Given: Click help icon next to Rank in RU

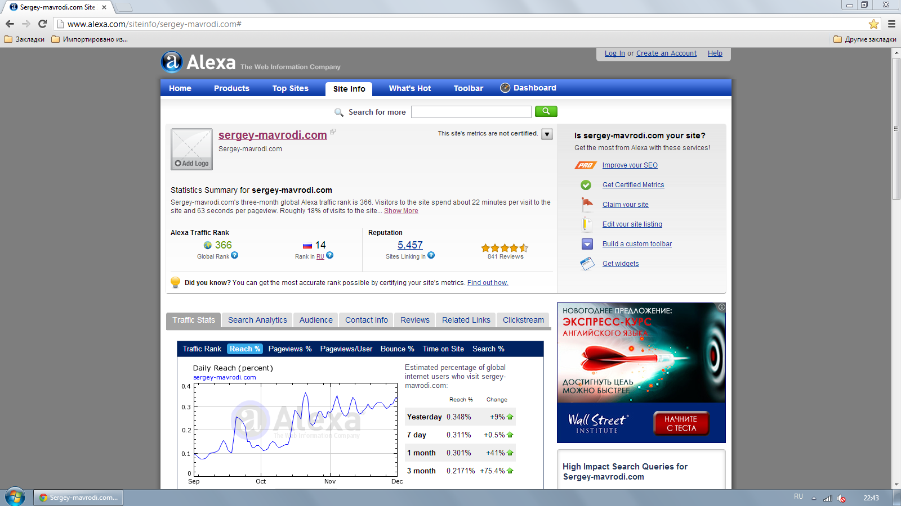Looking at the screenshot, I should pos(330,255).
